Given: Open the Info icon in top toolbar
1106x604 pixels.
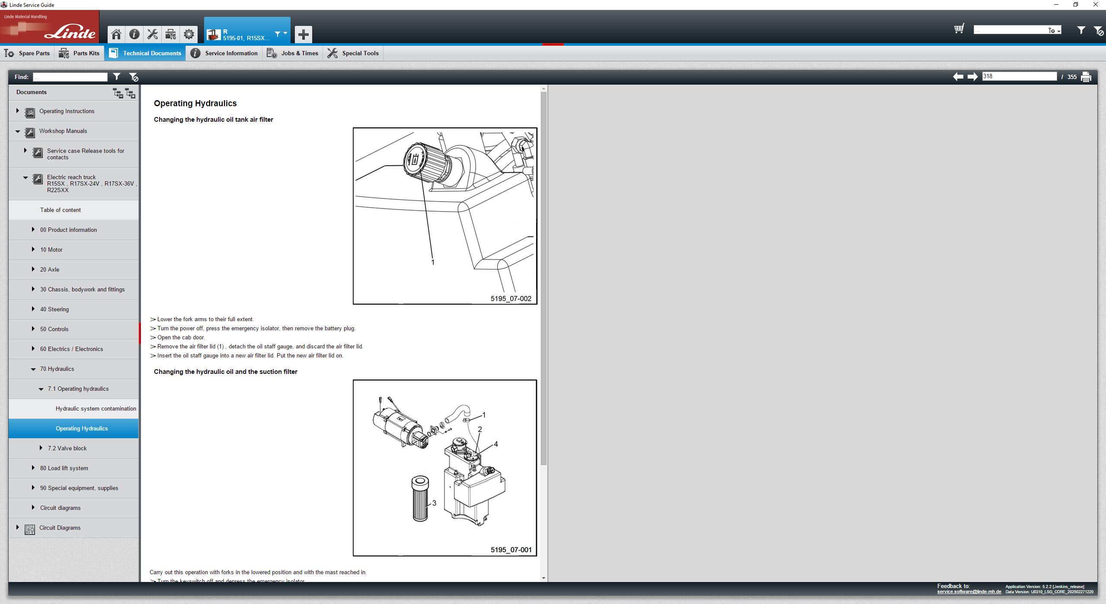Looking at the screenshot, I should (x=134, y=34).
